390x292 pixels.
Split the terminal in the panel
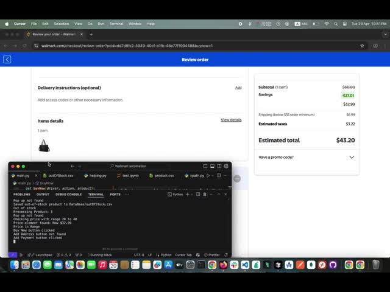[x=198, y=195]
